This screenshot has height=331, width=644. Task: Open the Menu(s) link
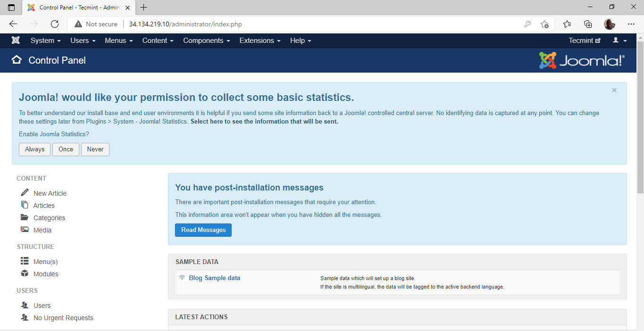[x=46, y=262]
